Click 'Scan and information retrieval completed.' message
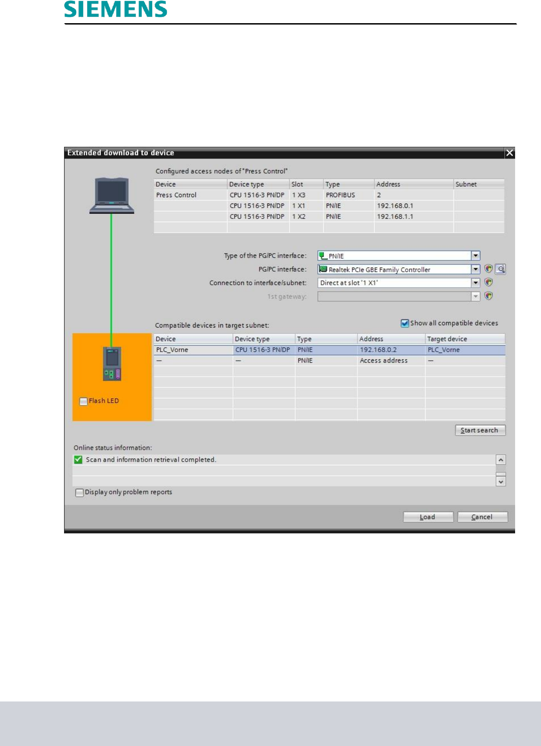541x746 pixels. 151,460
